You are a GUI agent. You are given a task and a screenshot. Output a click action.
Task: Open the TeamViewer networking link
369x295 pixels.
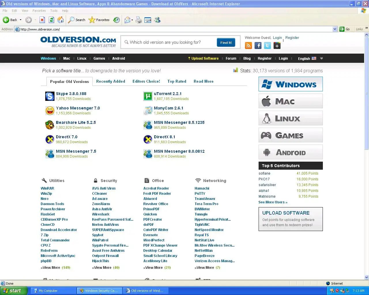pos(205,199)
